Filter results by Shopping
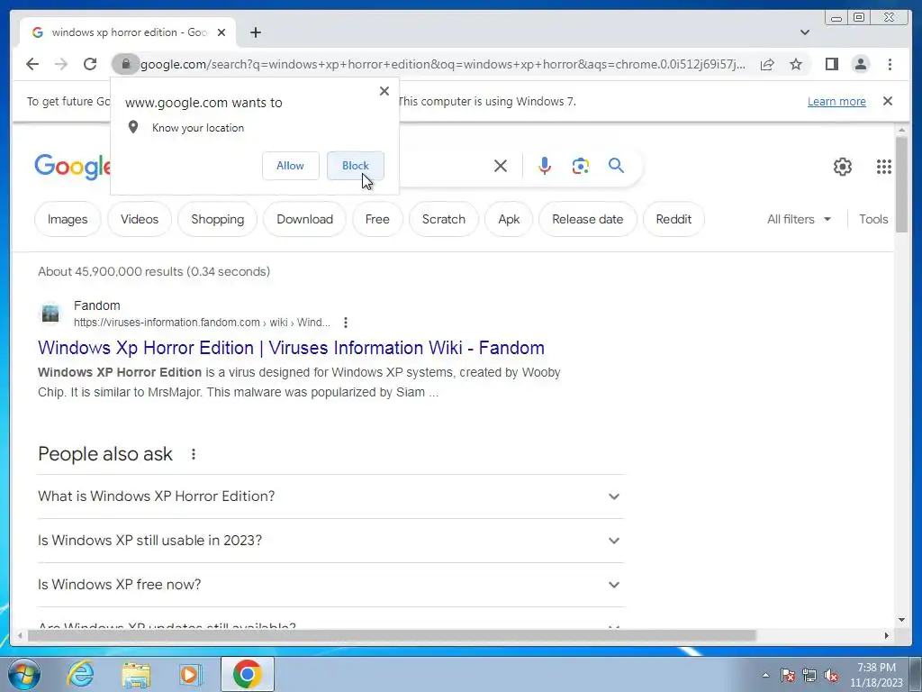 pos(218,219)
